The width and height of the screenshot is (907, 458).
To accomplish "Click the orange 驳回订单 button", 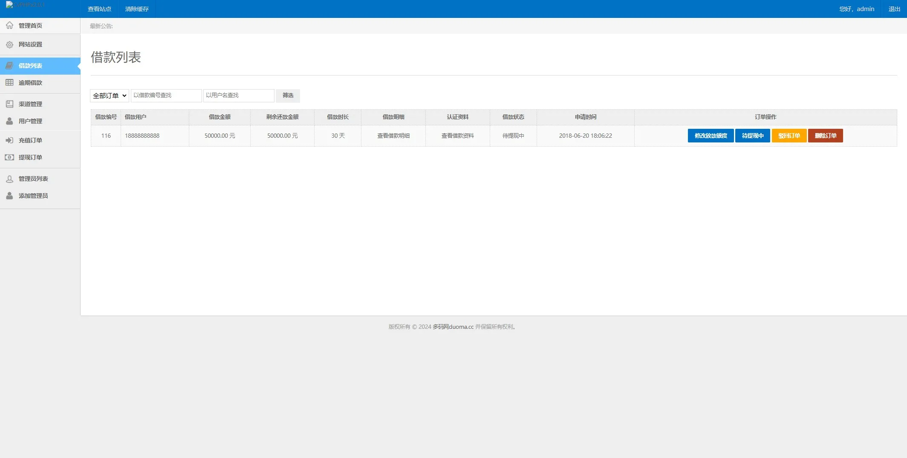I will coord(789,136).
